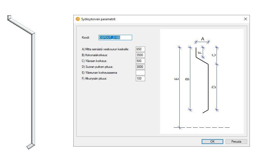Click the Kokonaiskorkeus field showing 3500

tap(140, 55)
